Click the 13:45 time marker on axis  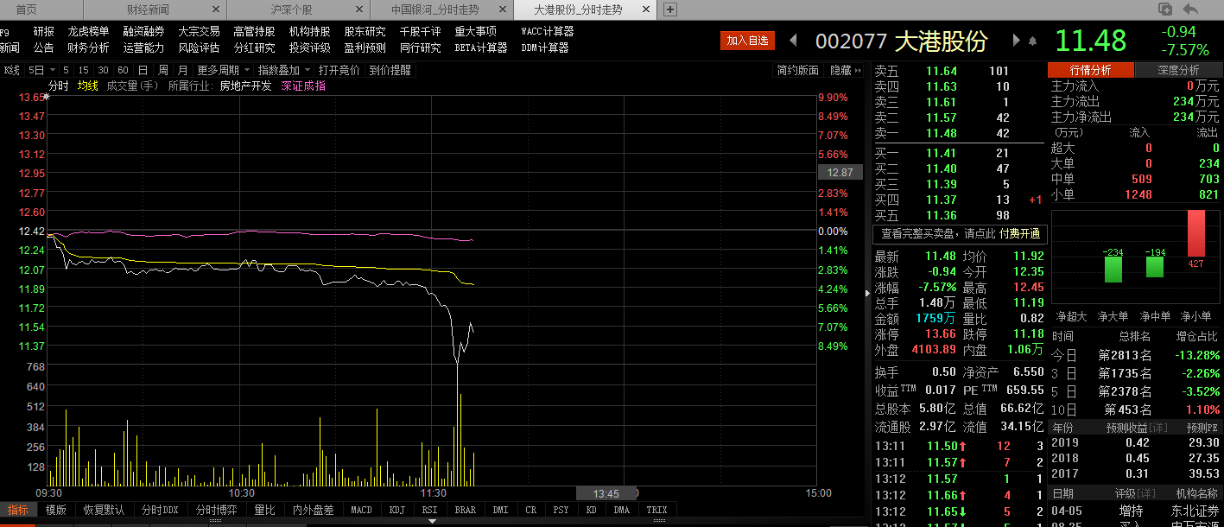click(x=606, y=494)
